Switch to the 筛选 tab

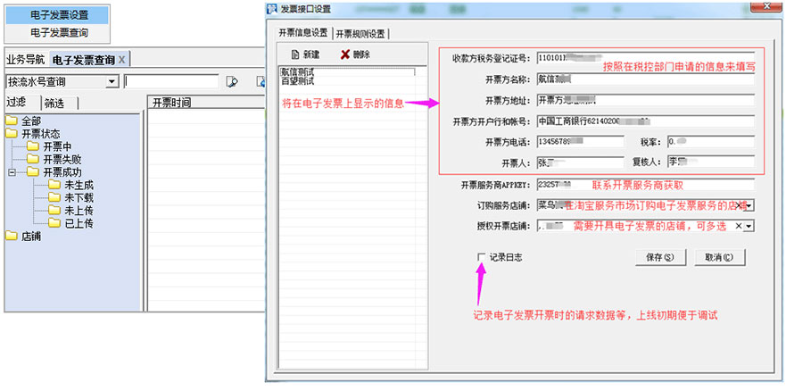coord(54,104)
